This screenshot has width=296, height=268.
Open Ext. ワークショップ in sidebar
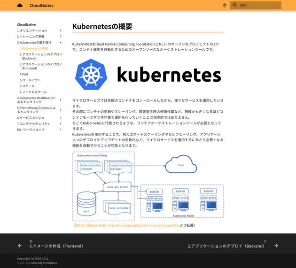[31, 130]
